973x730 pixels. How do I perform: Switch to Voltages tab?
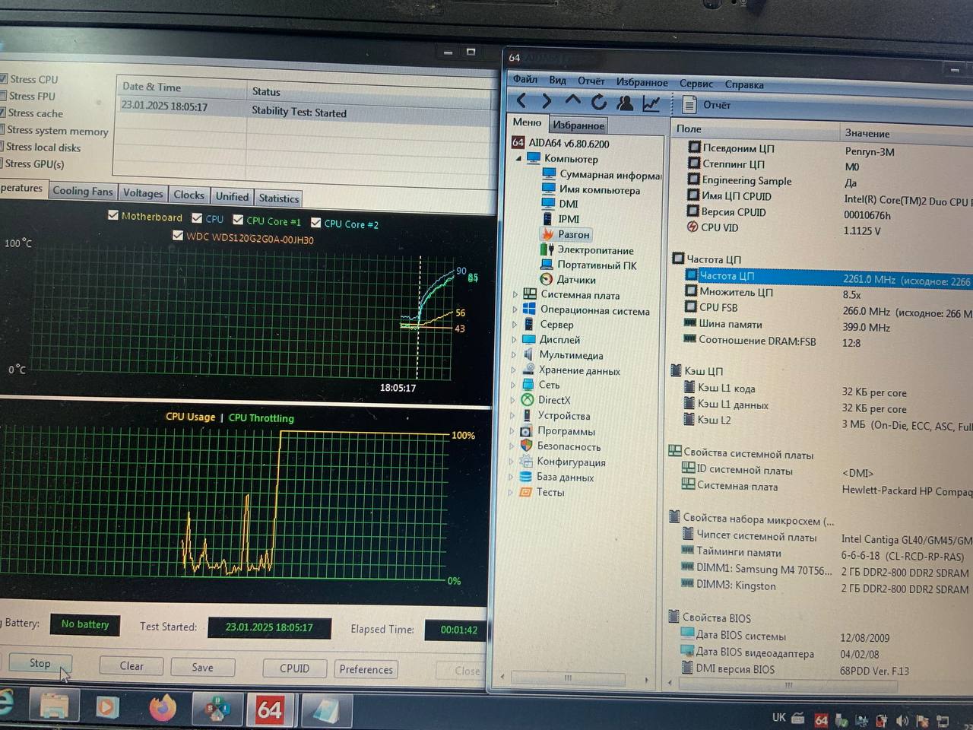tap(143, 193)
